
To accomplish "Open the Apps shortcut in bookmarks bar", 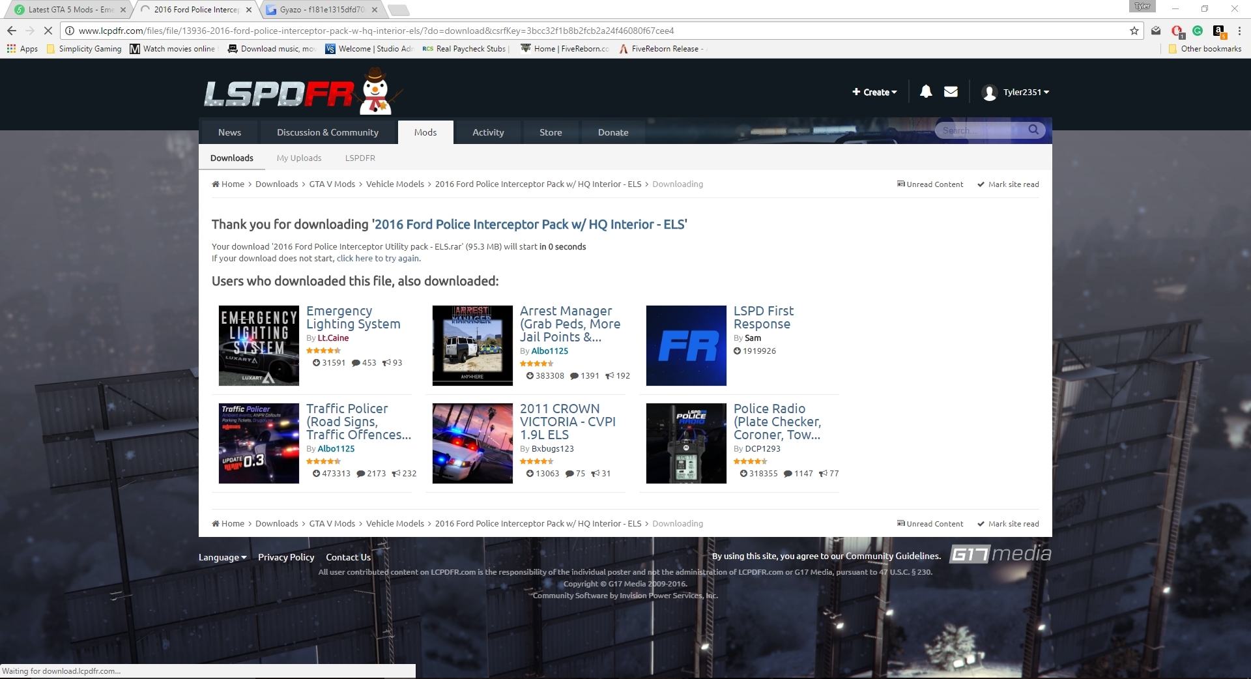I will click(22, 49).
